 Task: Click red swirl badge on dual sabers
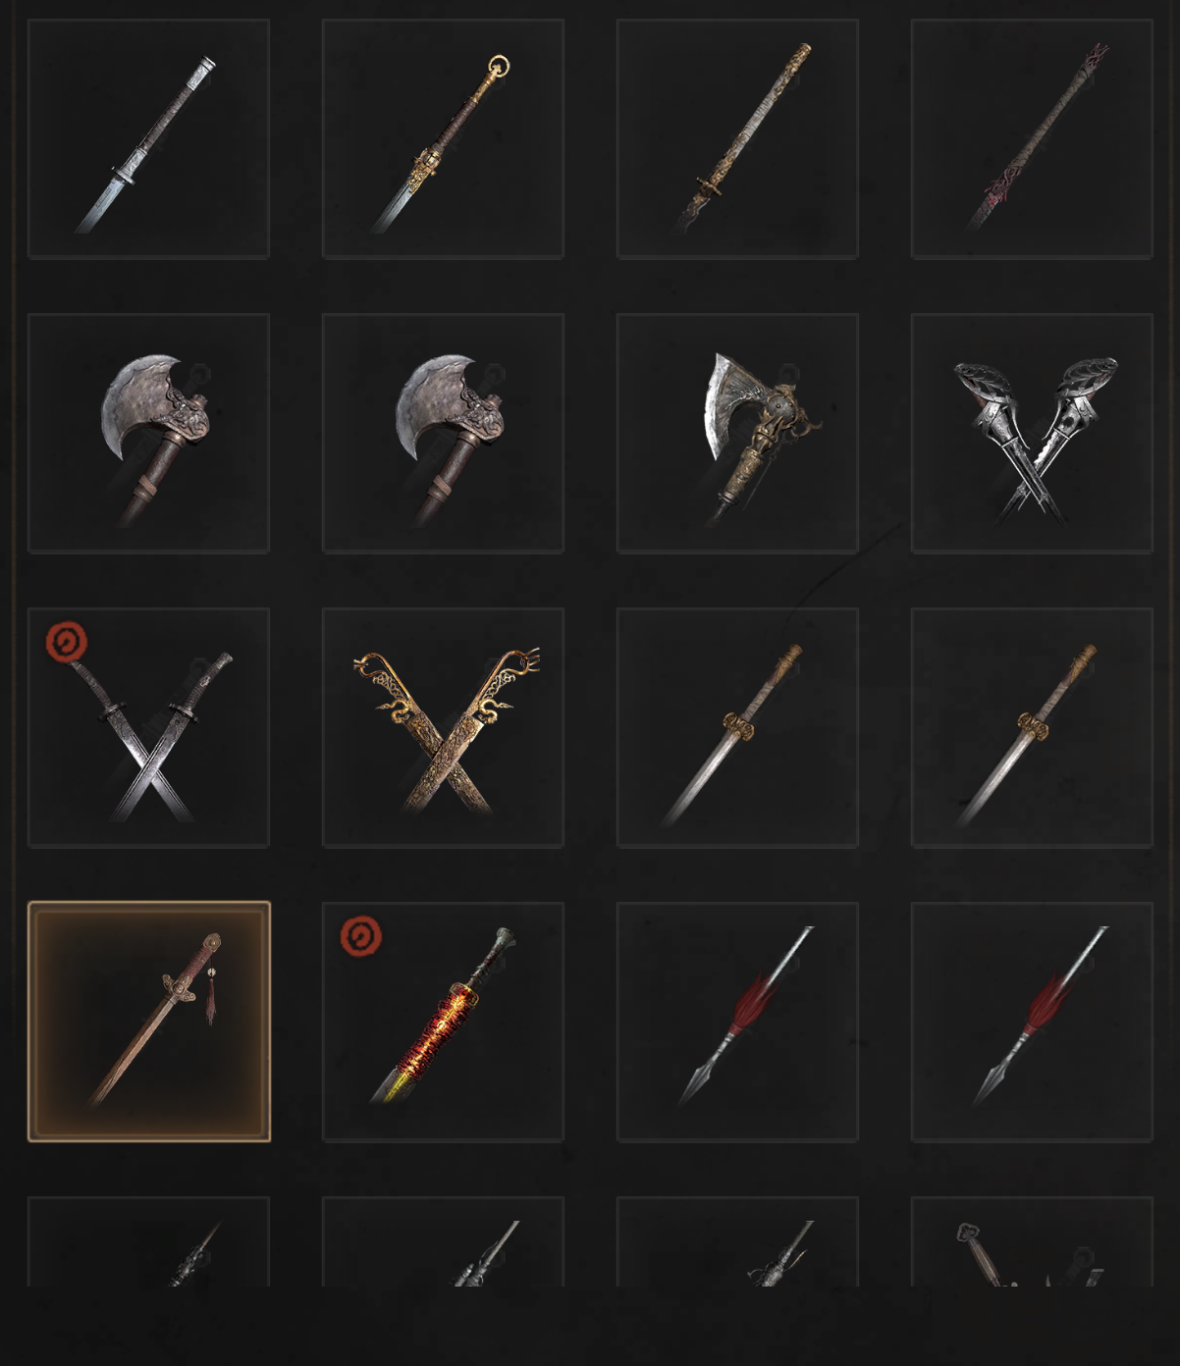pos(67,643)
